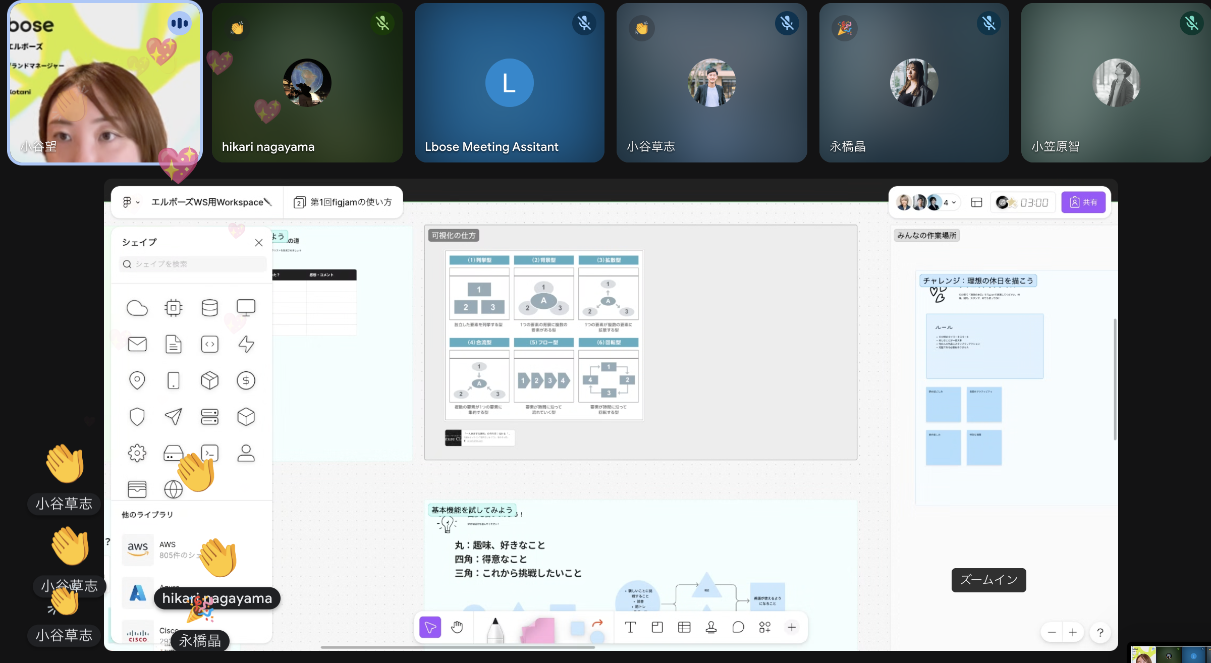
Task: Toggle the pencil marker tool
Action: pos(495,629)
